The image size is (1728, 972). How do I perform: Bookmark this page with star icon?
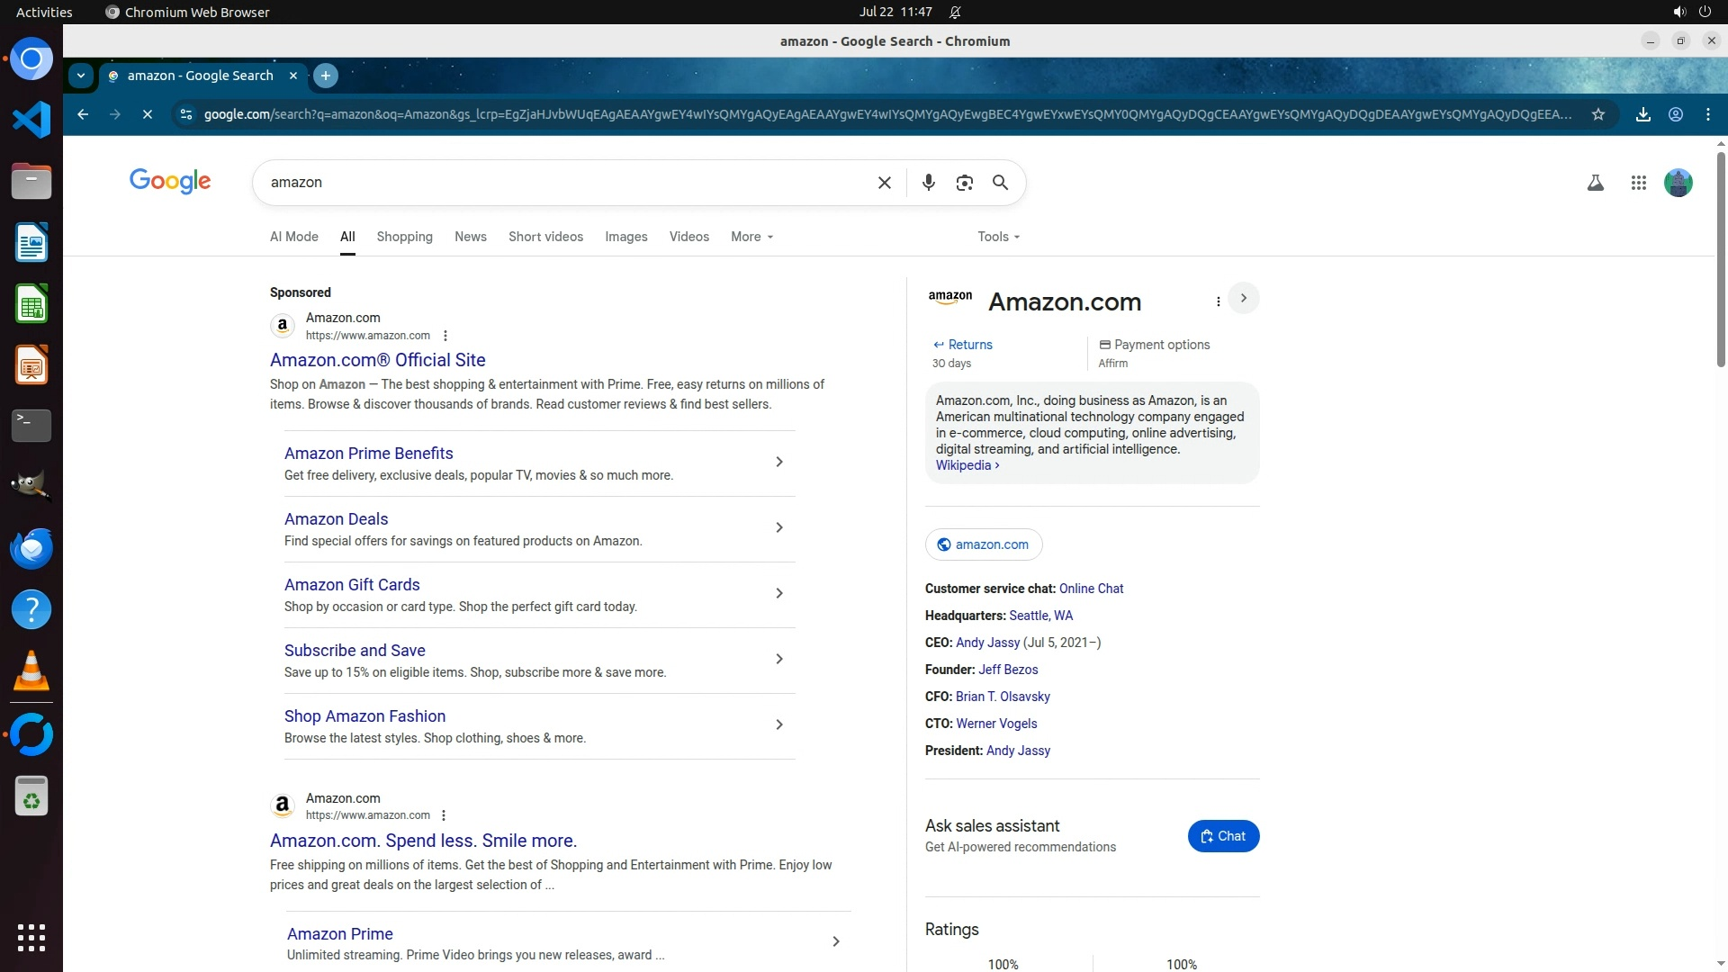[x=1597, y=114]
